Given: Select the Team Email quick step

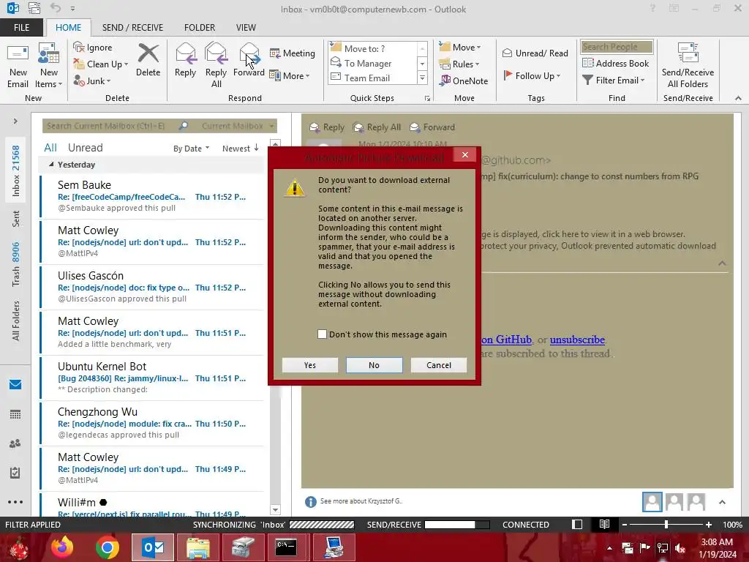Looking at the screenshot, I should pos(372,78).
